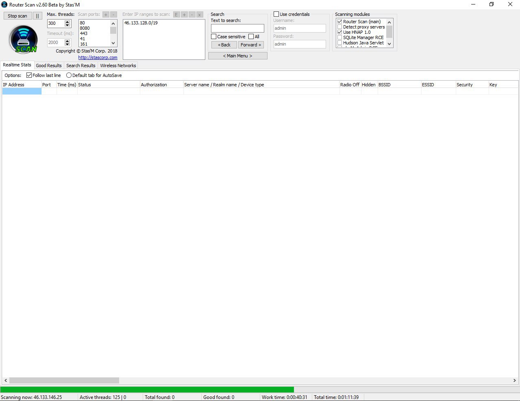The image size is (520, 401).
Task: Toggle Follow last line option
Action: [x=29, y=75]
